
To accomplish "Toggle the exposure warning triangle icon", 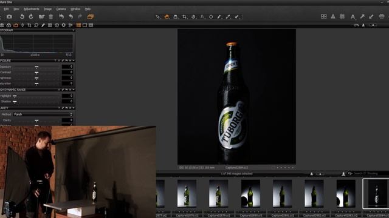I will tap(333, 16).
